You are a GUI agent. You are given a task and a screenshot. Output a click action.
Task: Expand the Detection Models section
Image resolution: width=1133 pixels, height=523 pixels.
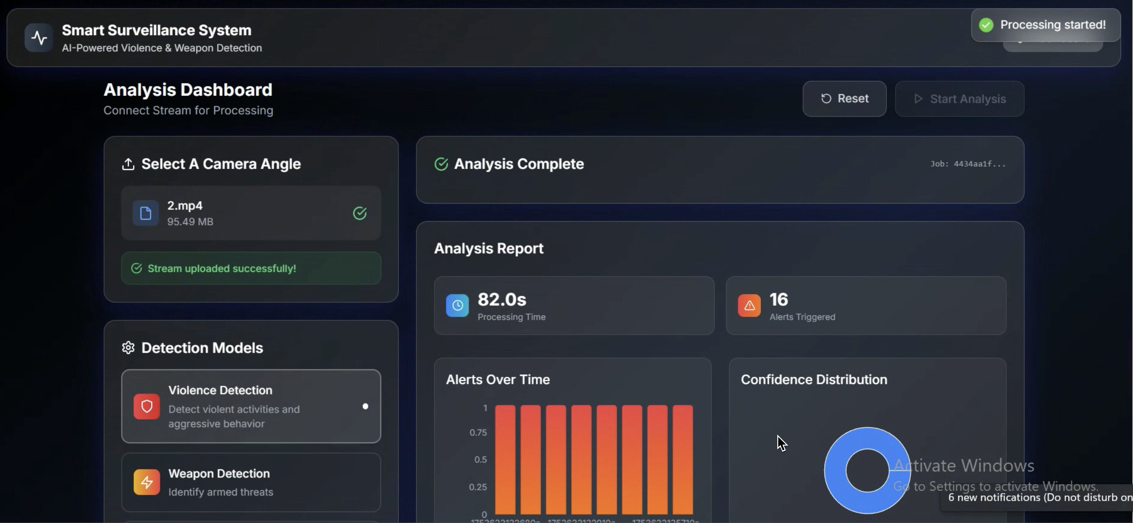coord(201,347)
